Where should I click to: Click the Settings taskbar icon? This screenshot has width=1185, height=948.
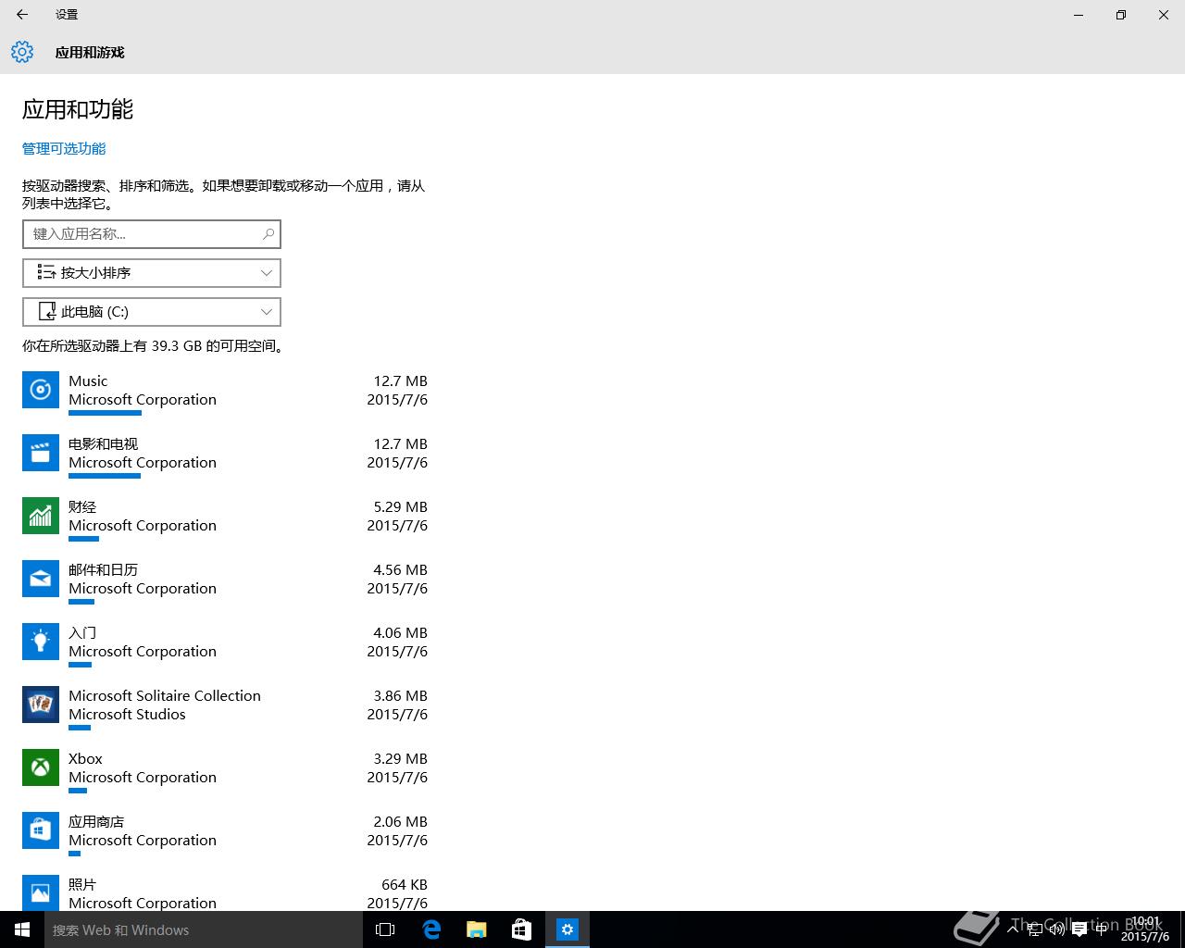pyautogui.click(x=567, y=929)
